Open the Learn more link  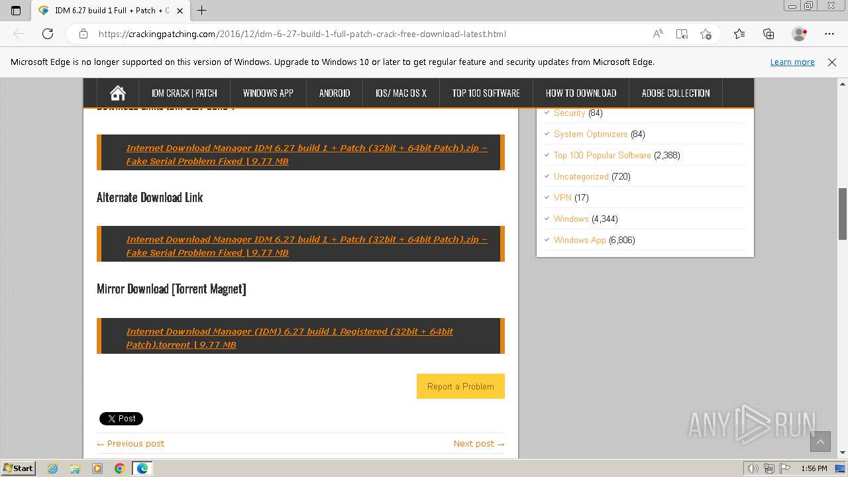[792, 62]
